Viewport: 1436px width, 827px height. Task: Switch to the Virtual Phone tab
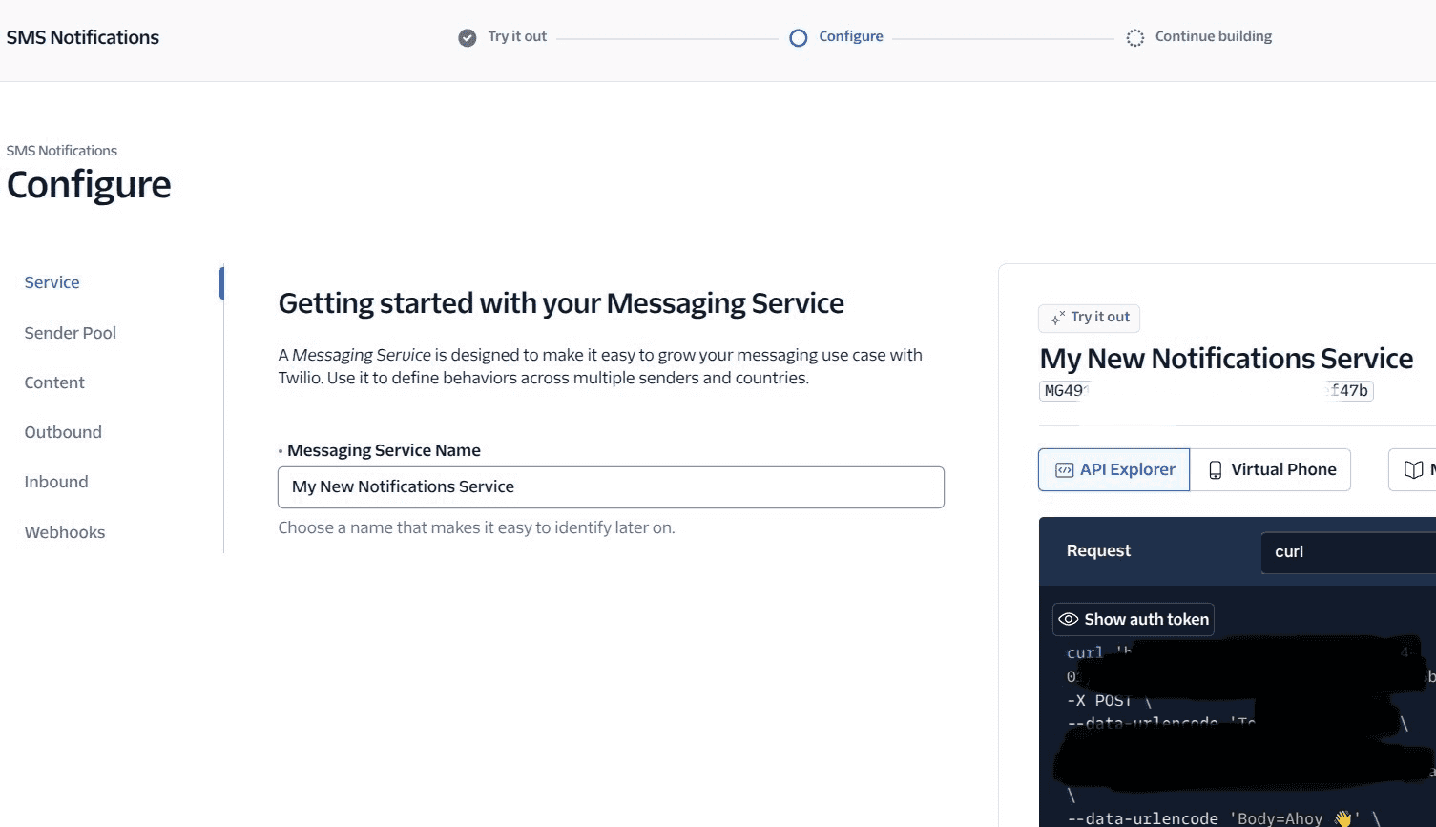click(1271, 470)
